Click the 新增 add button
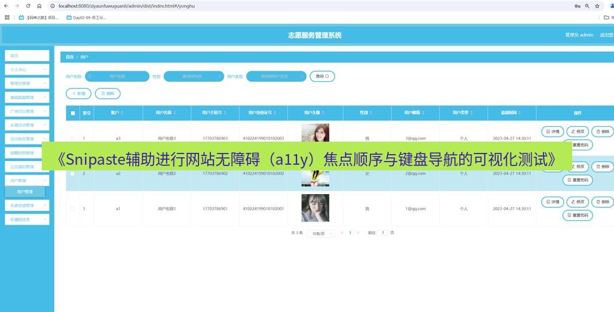This screenshot has height=312, width=614. (79, 94)
